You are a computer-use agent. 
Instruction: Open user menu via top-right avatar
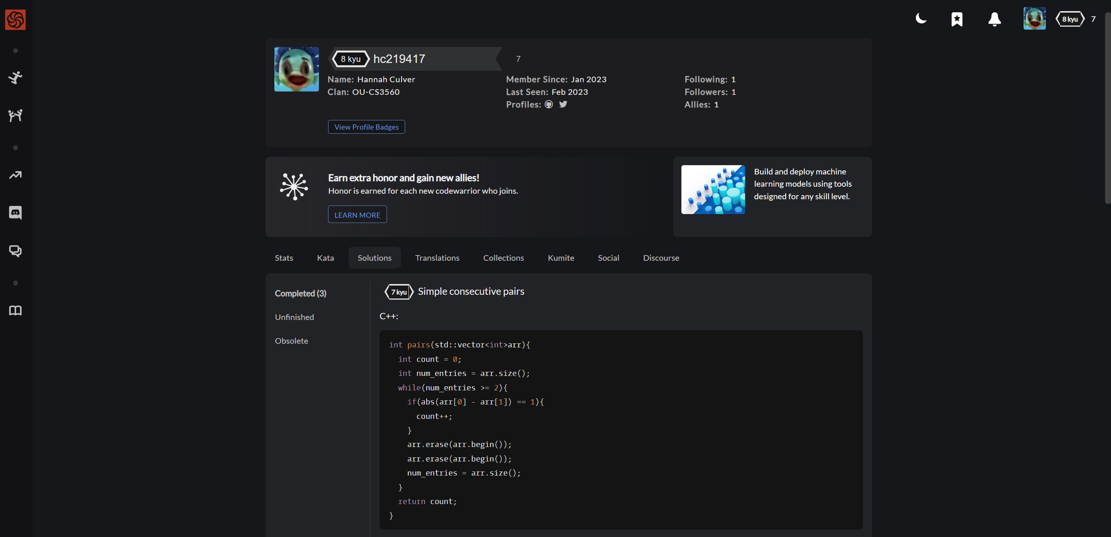[x=1034, y=19]
